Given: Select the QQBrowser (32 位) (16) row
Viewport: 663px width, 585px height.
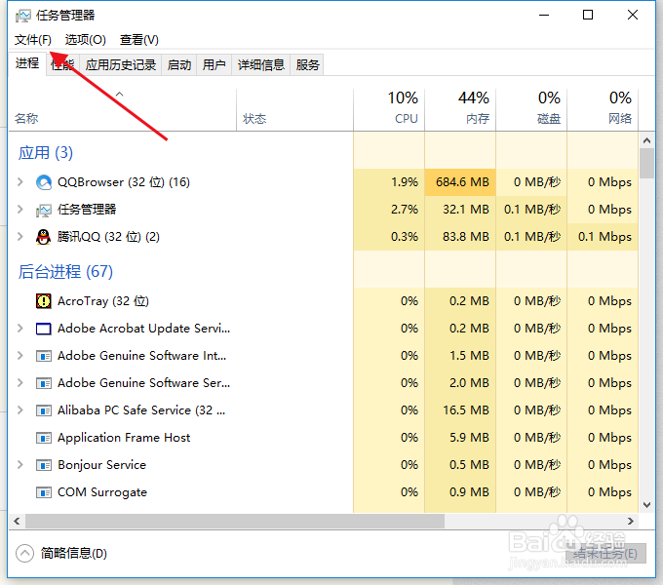Looking at the screenshot, I should pos(324,182).
